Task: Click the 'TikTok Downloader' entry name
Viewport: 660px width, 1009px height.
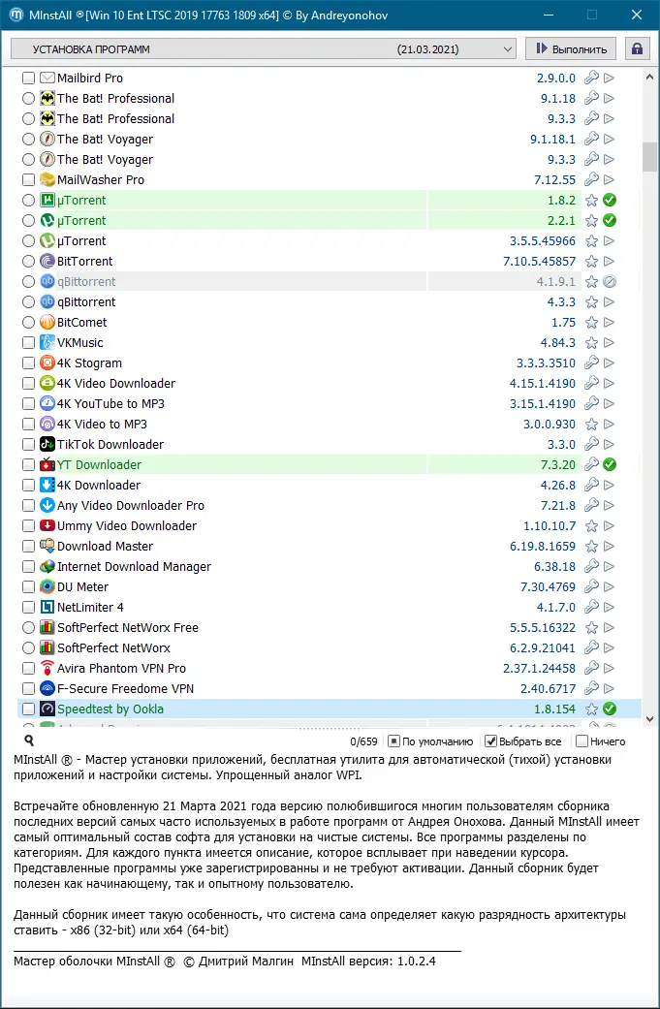Action: tap(110, 445)
